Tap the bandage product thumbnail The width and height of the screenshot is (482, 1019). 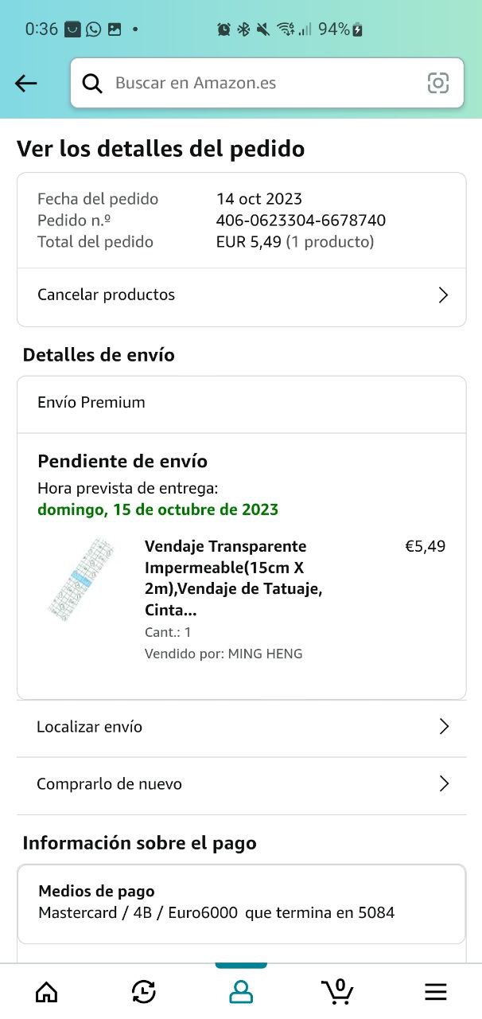(x=80, y=579)
